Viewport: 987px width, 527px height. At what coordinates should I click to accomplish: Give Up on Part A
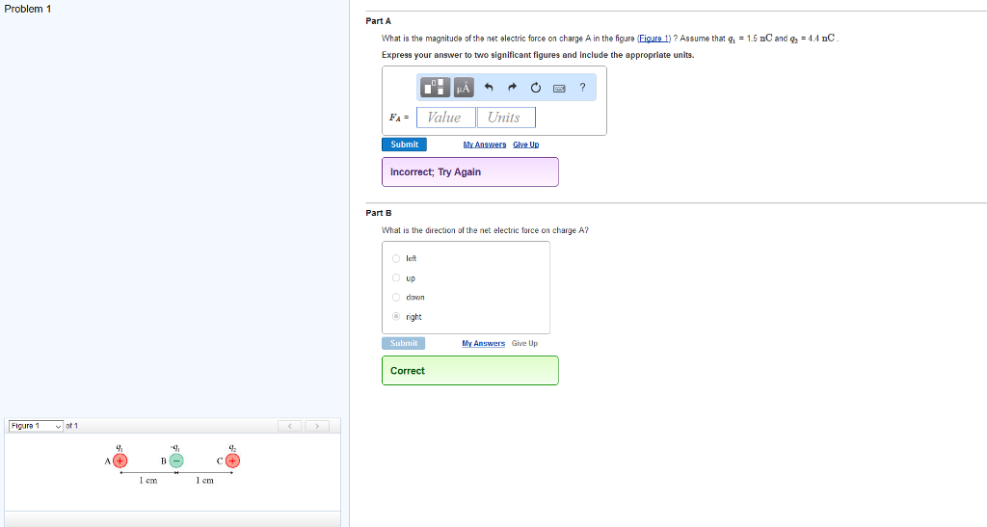tap(525, 145)
